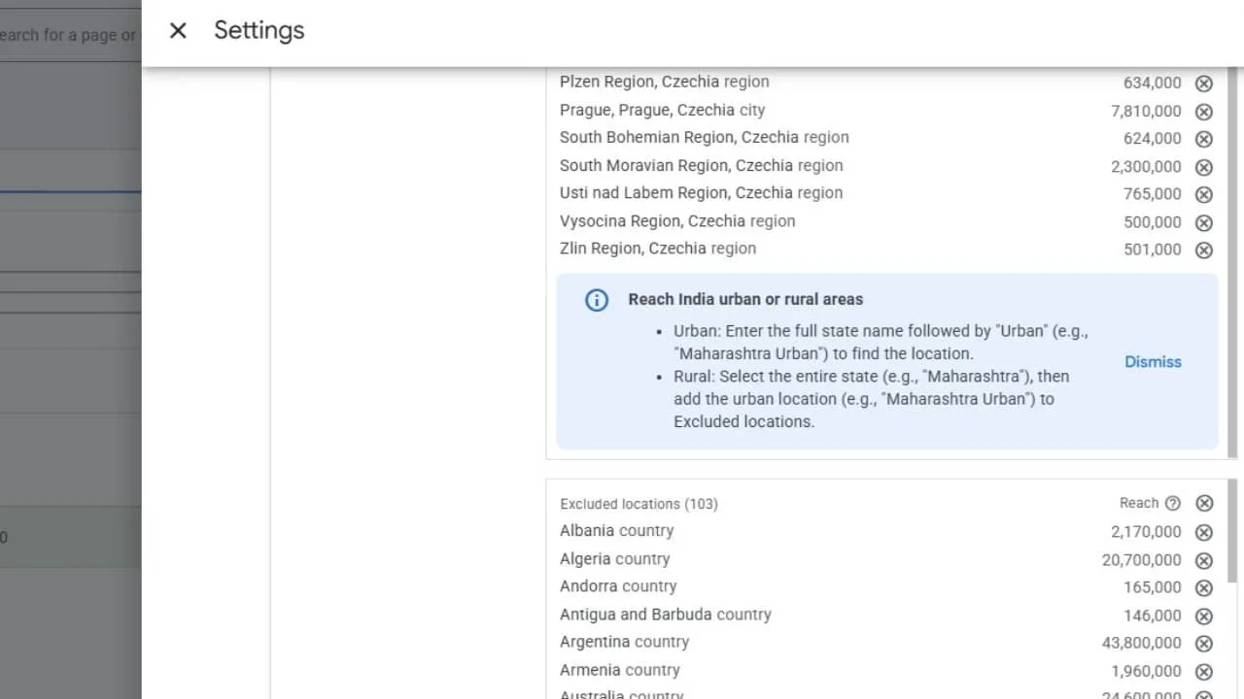Remove Antigua and Barbuda exclusion
This screenshot has width=1244, height=699.
coord(1204,616)
